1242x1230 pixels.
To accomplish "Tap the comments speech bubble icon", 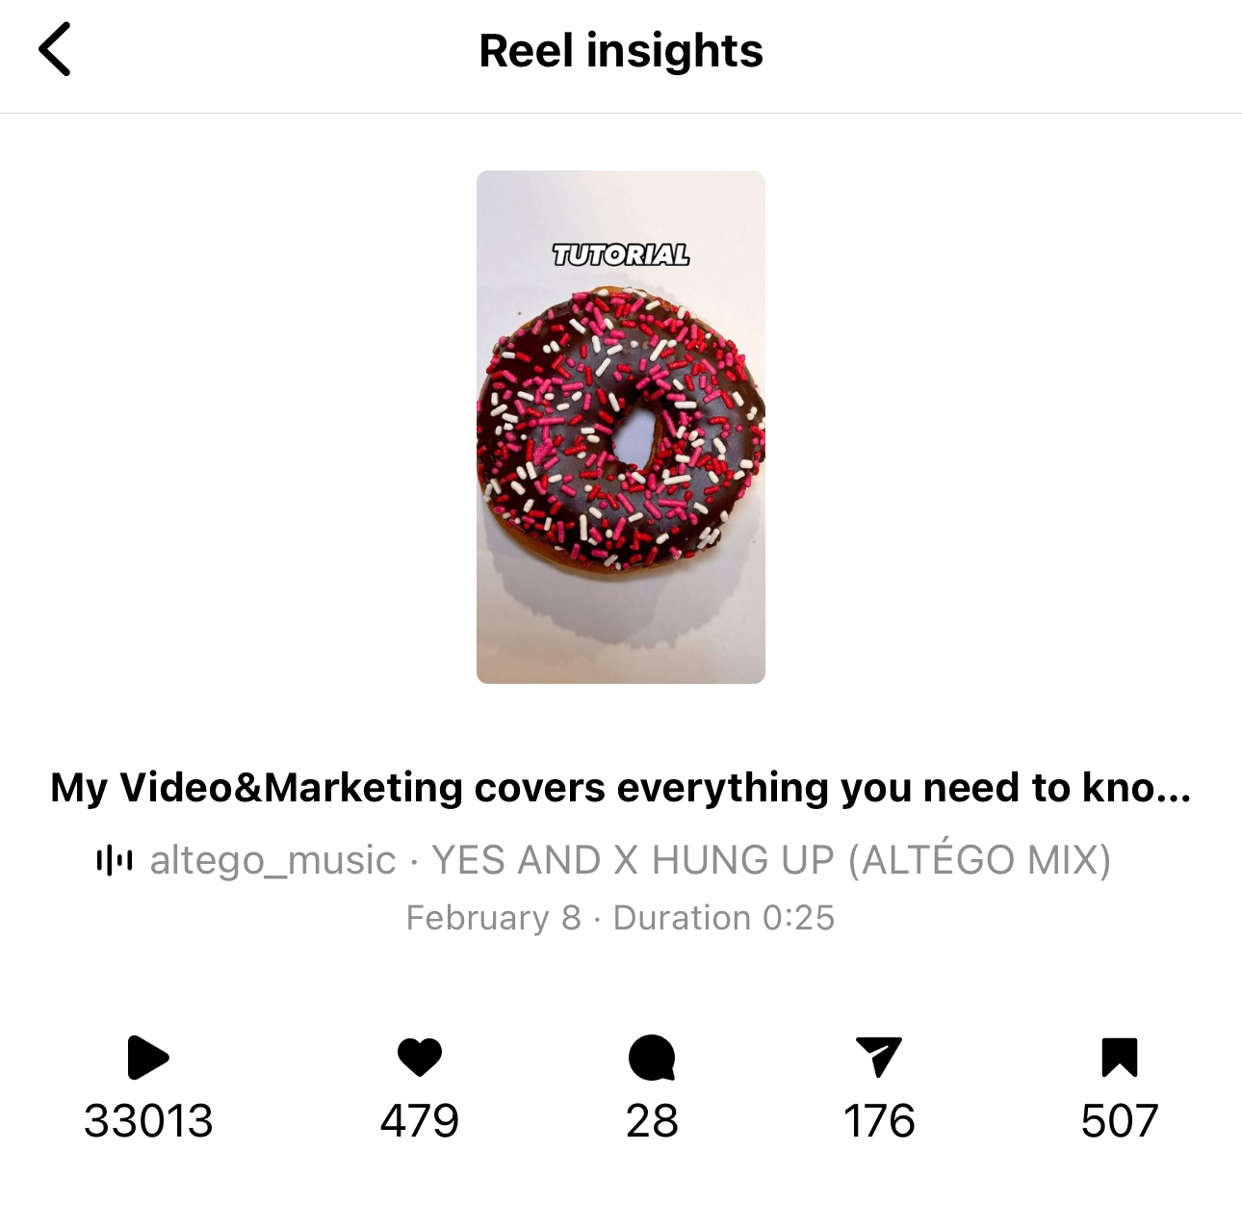I will coord(652,1058).
